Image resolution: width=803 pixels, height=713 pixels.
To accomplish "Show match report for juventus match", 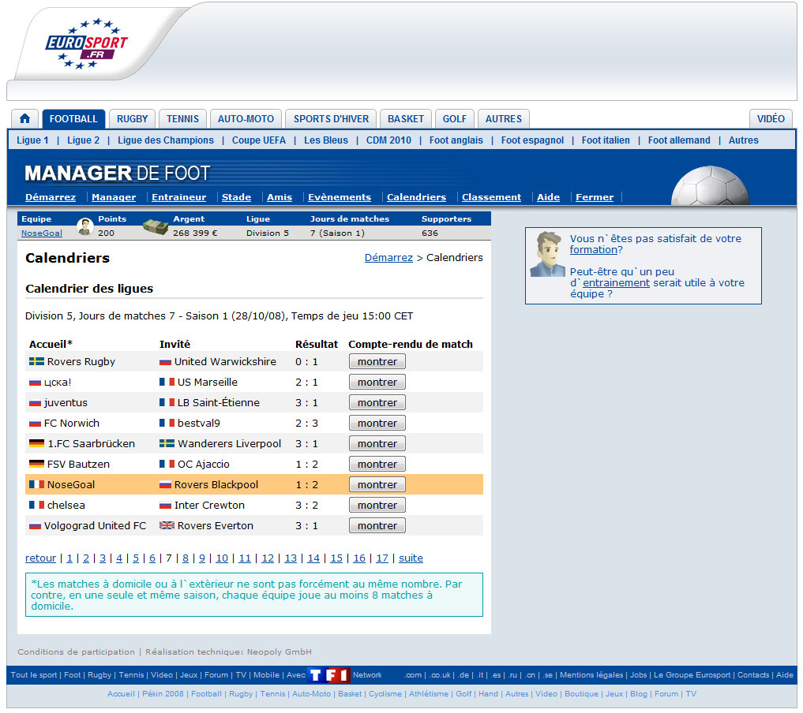I will (377, 402).
